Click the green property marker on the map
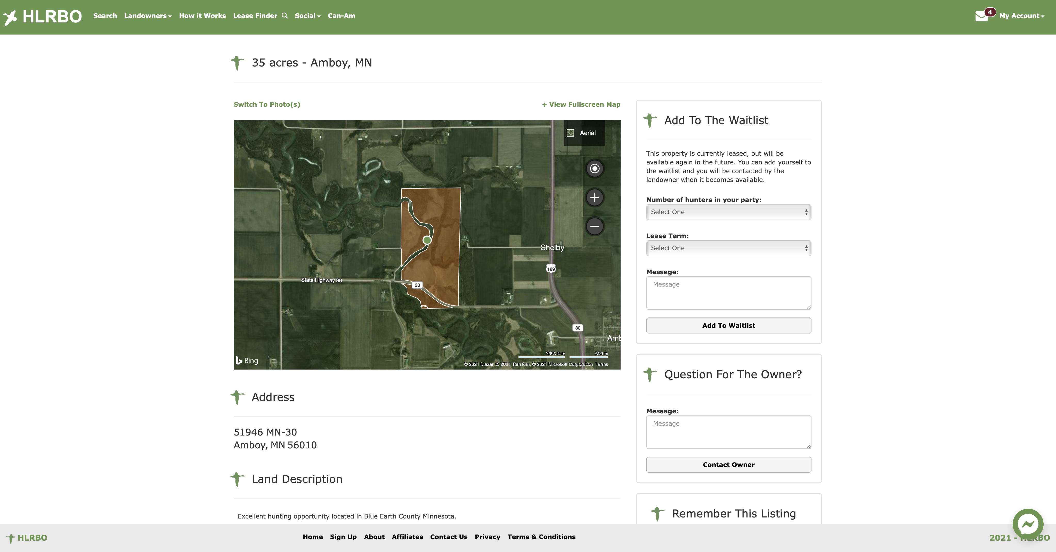 [427, 240]
